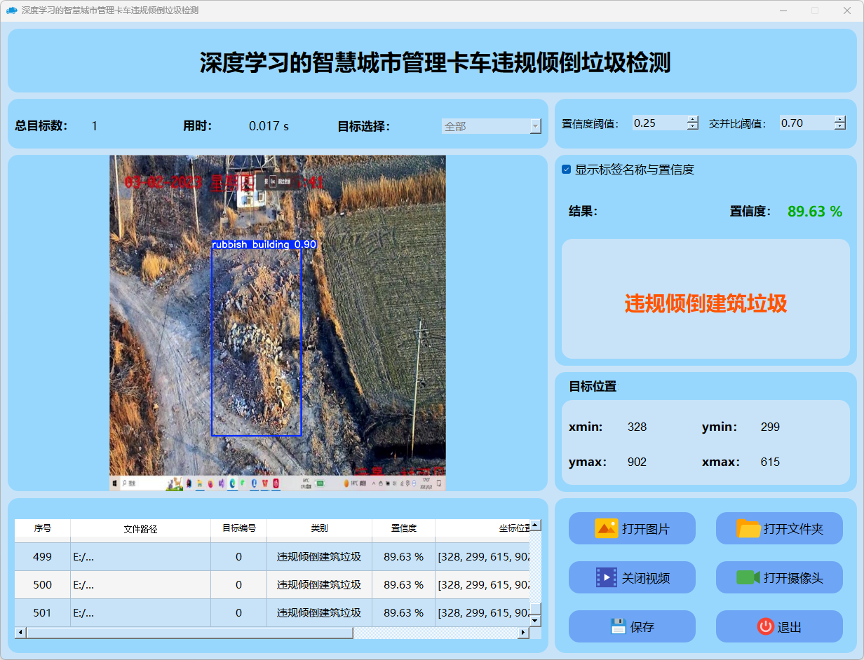Click the truck app icon in title bar

tap(11, 11)
